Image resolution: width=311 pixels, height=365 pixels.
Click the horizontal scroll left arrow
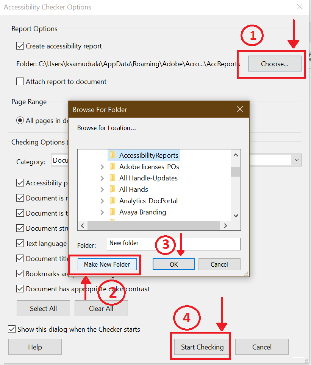pyautogui.click(x=83, y=225)
